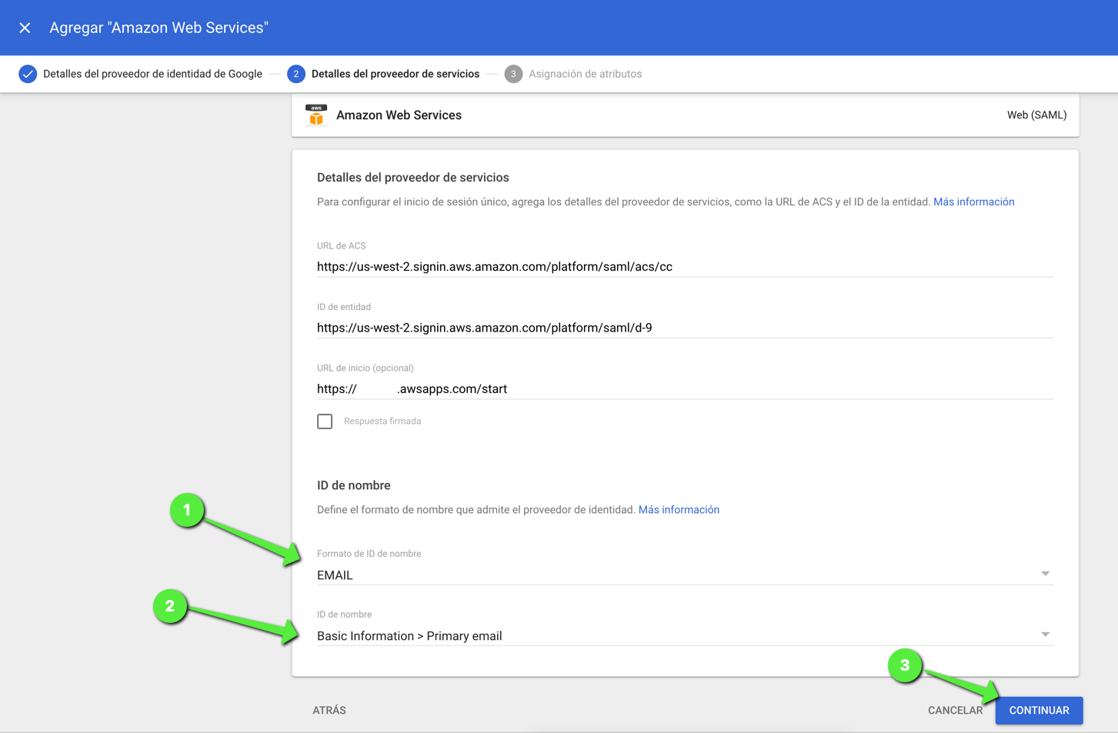Click the URL de ACS input field
The image size is (1118, 733).
point(685,267)
